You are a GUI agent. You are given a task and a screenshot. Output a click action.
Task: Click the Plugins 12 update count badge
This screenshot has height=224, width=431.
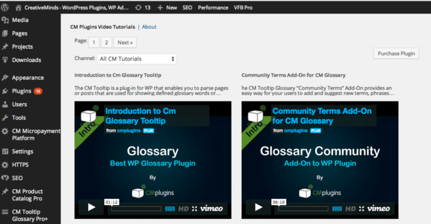click(x=38, y=91)
